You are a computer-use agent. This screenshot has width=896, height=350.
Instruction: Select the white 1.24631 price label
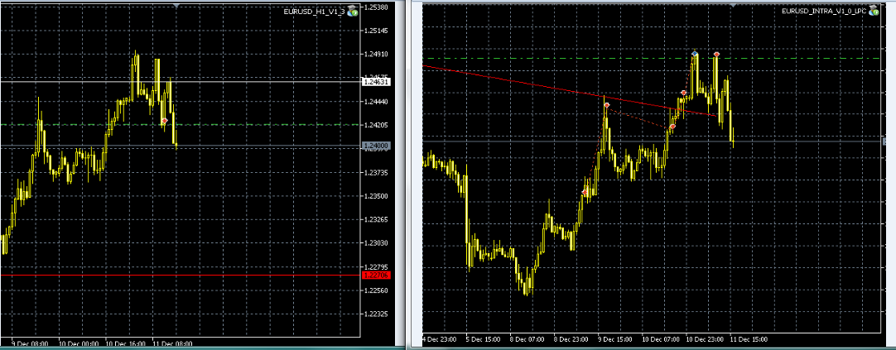tap(376, 82)
